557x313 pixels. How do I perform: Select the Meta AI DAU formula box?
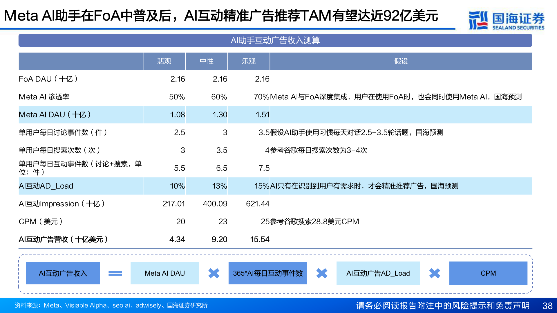pos(165,273)
